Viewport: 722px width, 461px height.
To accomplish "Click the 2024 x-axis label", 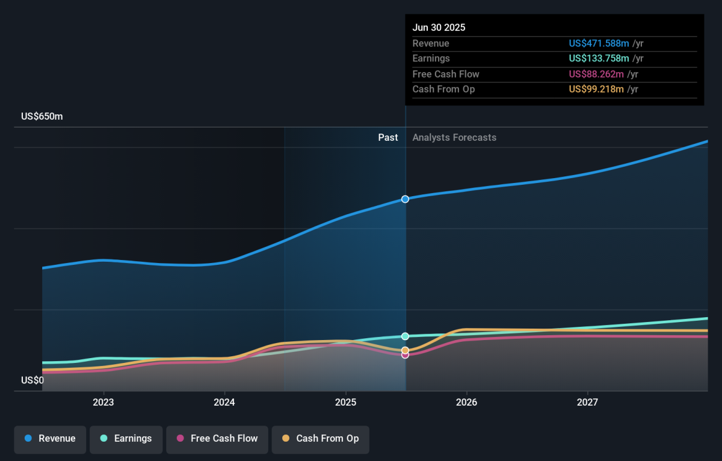I will tap(224, 402).
